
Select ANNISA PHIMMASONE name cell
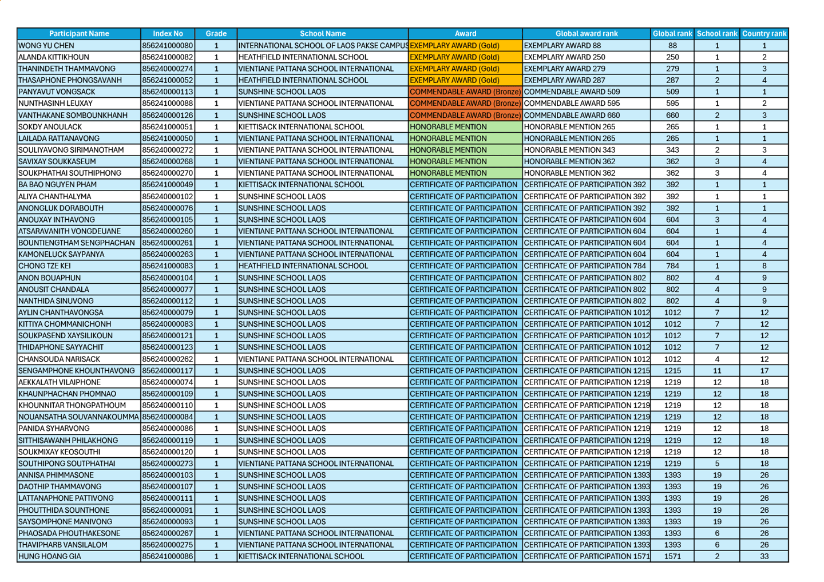[79, 475]
